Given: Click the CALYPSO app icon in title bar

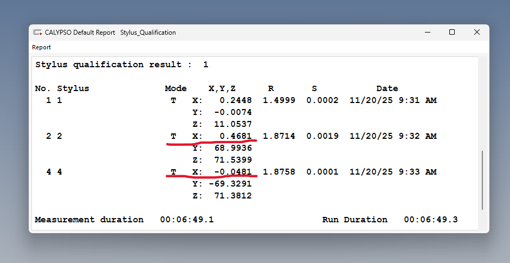Looking at the screenshot, I should [37, 32].
